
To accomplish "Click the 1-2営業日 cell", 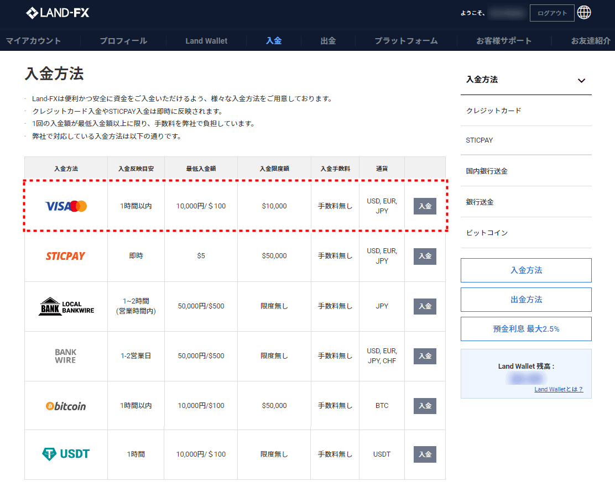I will point(135,356).
